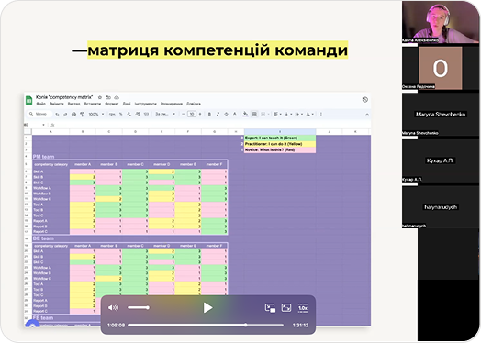The height and width of the screenshot is (343, 481).
Task: Open horizontal align dropdown
Action: coord(277,114)
